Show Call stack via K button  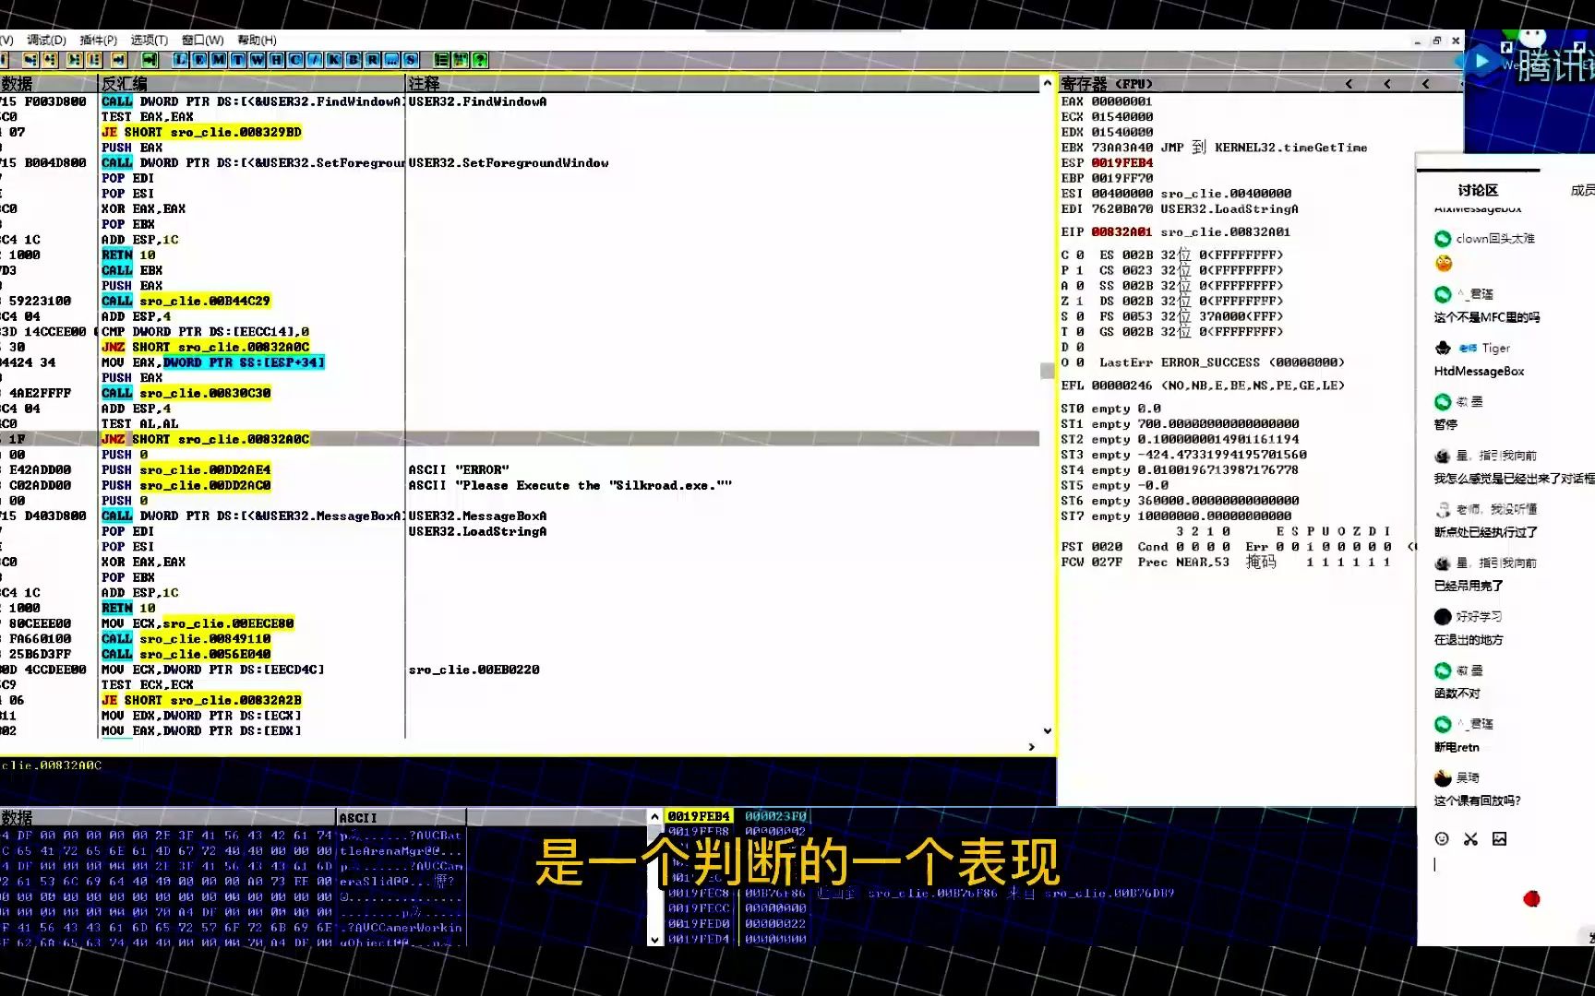pyautogui.click(x=333, y=60)
